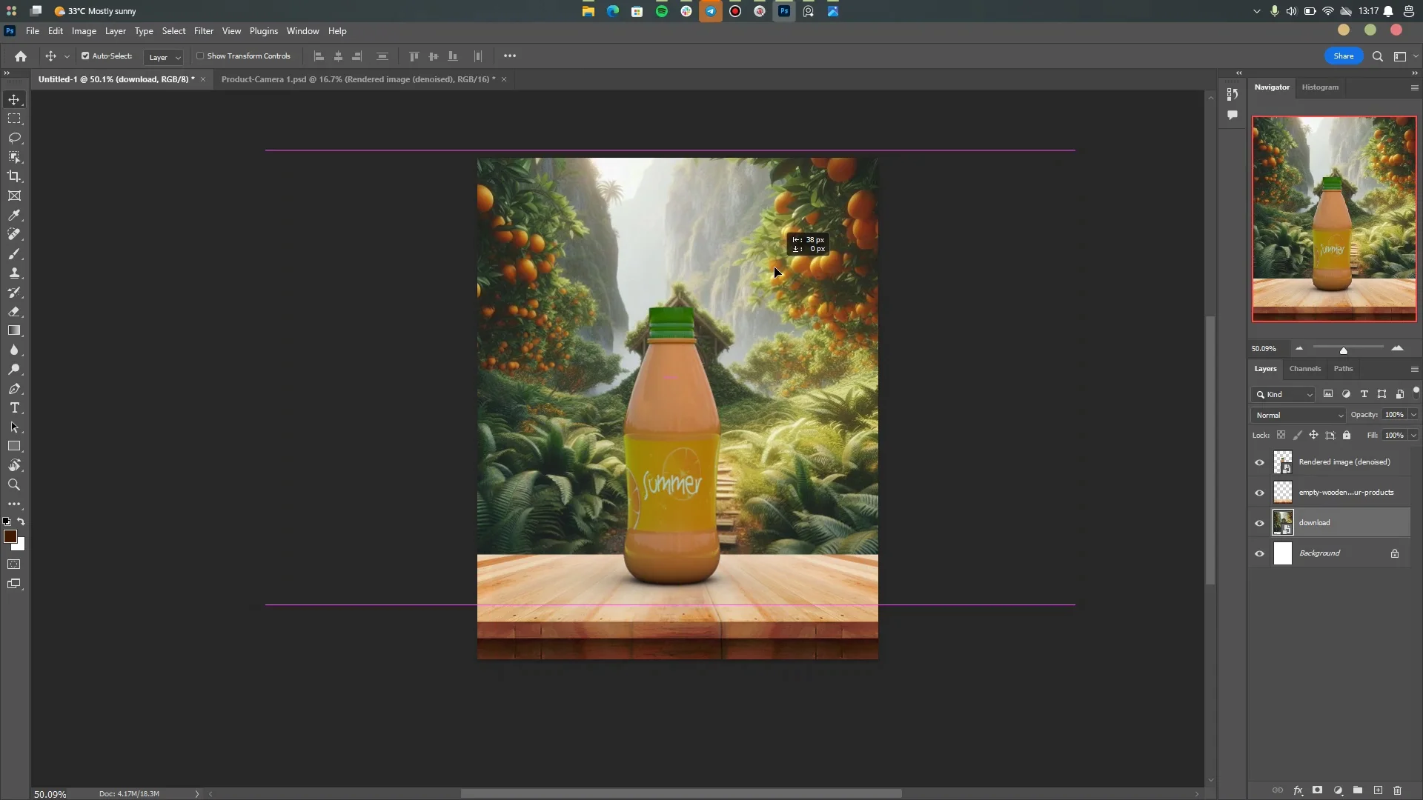This screenshot has width=1423, height=800.
Task: Hide the empty-wooden layer
Action: tap(1259, 493)
